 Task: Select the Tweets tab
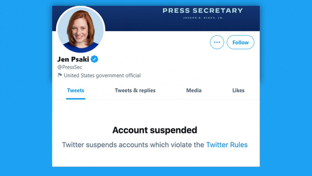(76, 90)
